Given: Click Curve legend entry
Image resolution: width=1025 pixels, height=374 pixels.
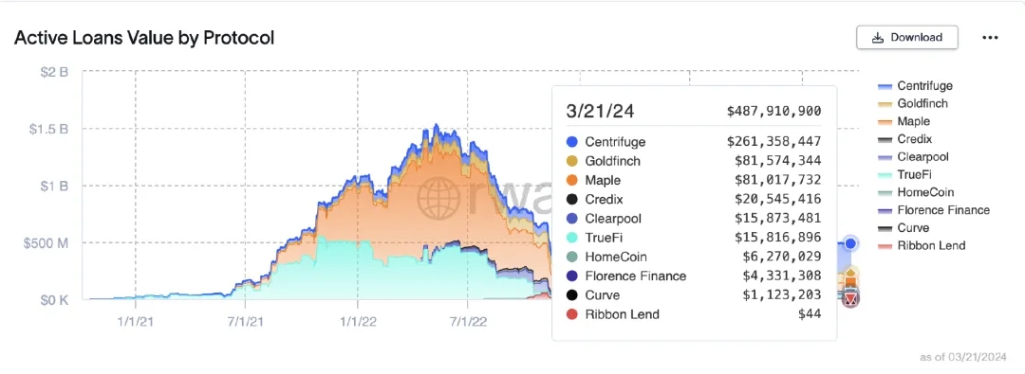Looking at the screenshot, I should coord(904,228).
